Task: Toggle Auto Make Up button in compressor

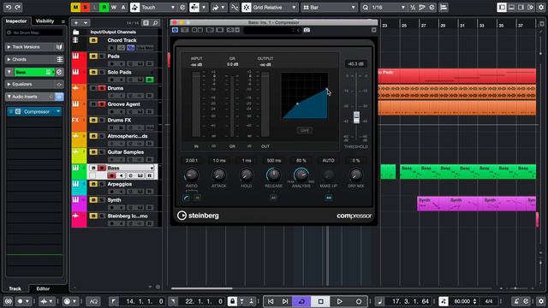Action: click(x=329, y=198)
